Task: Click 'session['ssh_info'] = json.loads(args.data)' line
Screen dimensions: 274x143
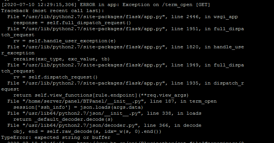Action: click(x=78, y=108)
